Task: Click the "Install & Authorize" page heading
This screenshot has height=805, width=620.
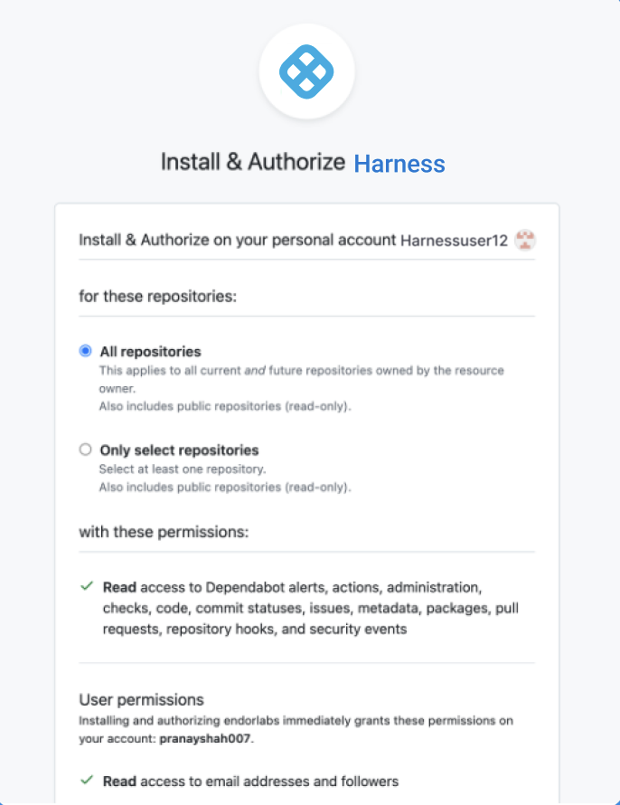Action: tap(252, 163)
